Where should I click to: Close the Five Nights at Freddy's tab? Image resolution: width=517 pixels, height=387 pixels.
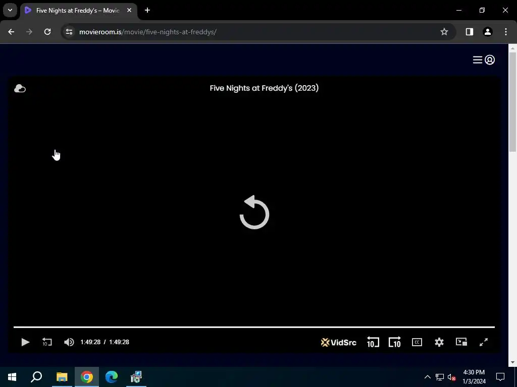pyautogui.click(x=129, y=10)
